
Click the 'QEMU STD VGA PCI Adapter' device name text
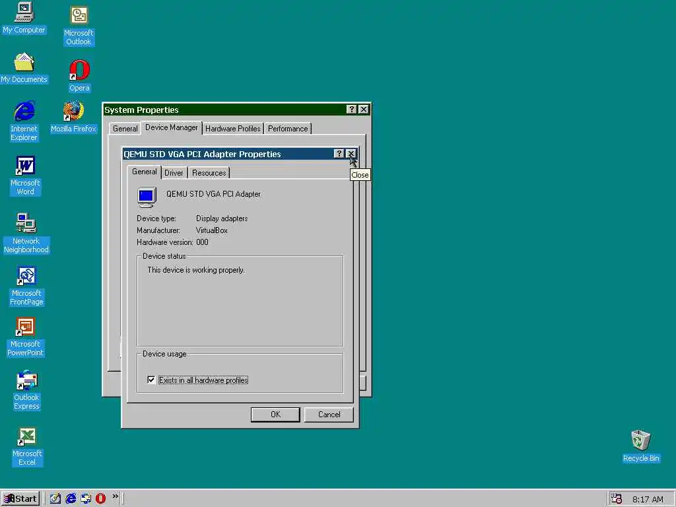click(x=213, y=194)
